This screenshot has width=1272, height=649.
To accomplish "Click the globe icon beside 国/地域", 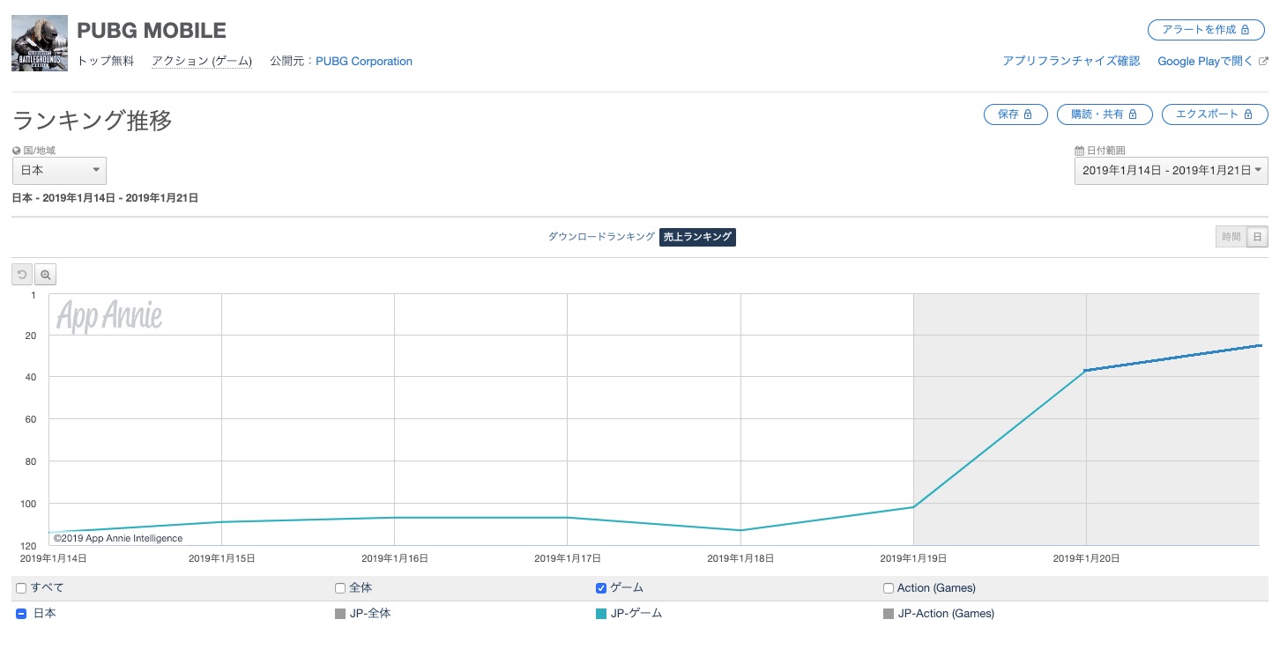I will [x=17, y=151].
